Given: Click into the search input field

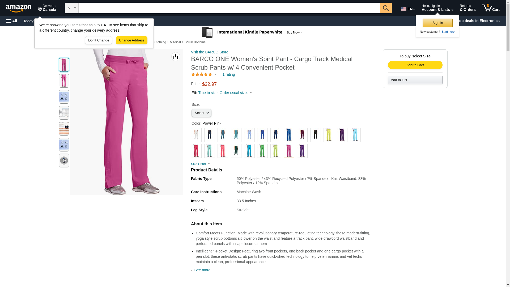Looking at the screenshot, I should [229, 8].
